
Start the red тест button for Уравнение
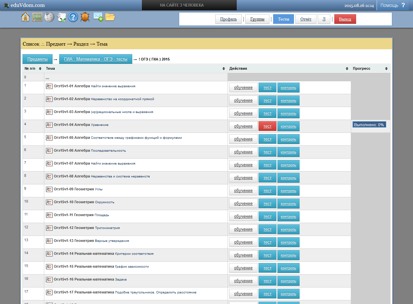[267, 126]
